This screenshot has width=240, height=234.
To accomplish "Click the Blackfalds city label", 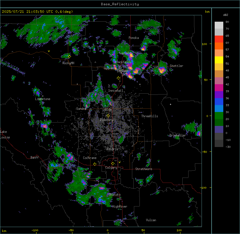I will coord(123,62).
